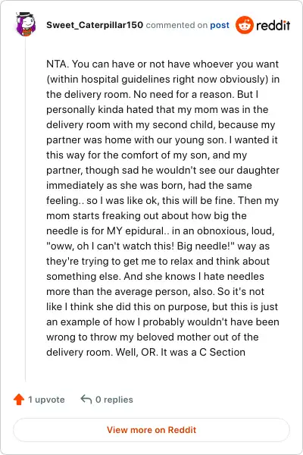This screenshot has width=303, height=455.
Task: Click the gray "commented on" text
Action: (176, 25)
